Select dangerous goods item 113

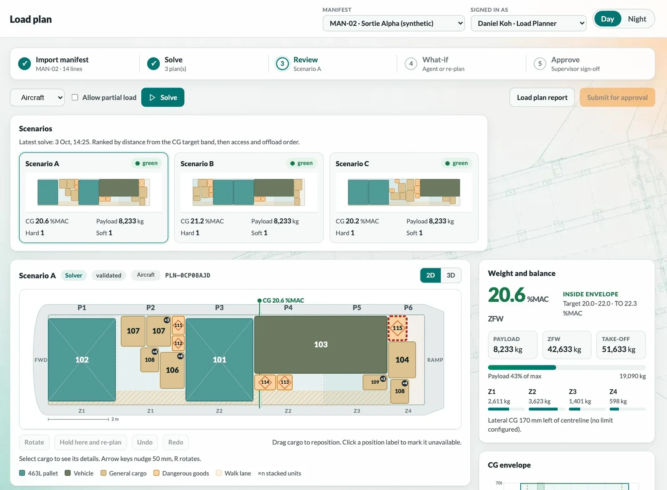click(x=285, y=382)
